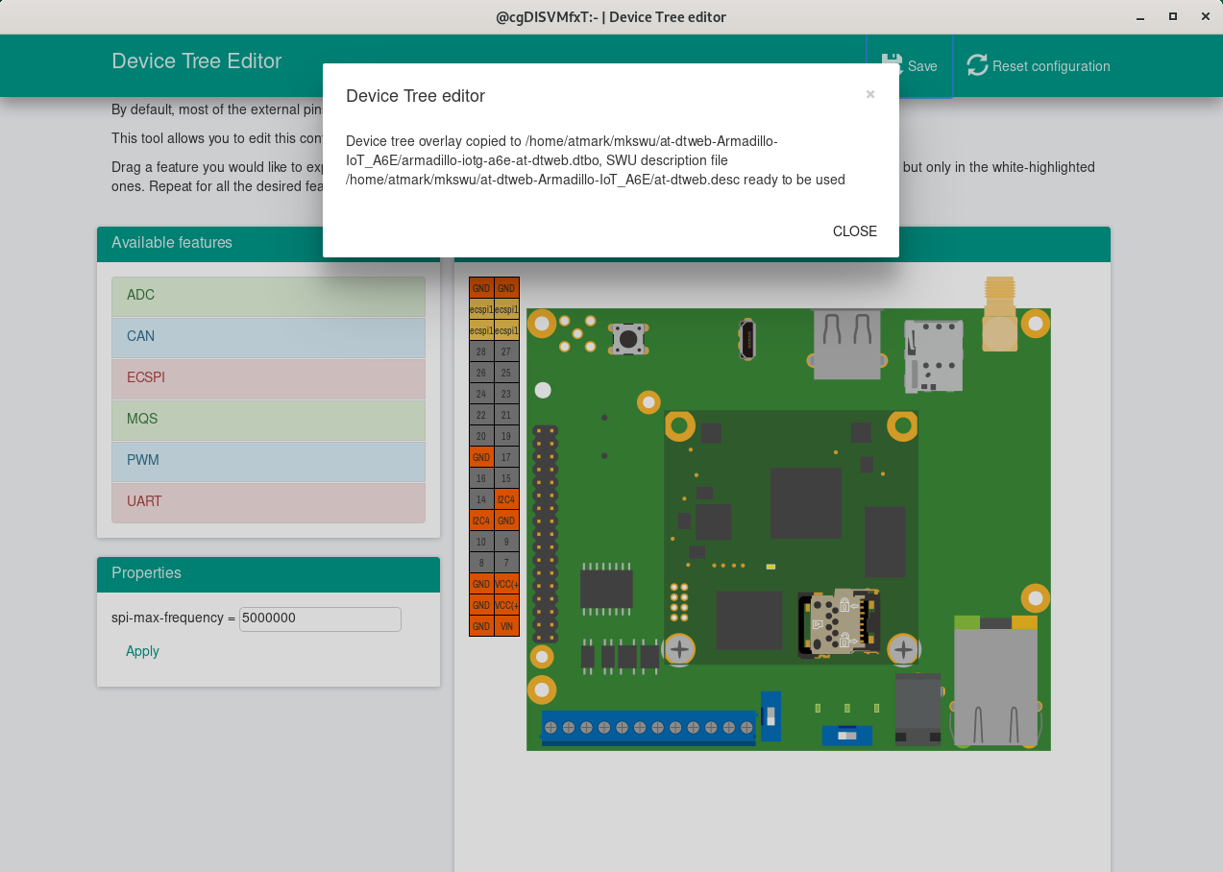Select the UART feature item
This screenshot has width=1223, height=872.
pyautogui.click(x=268, y=502)
